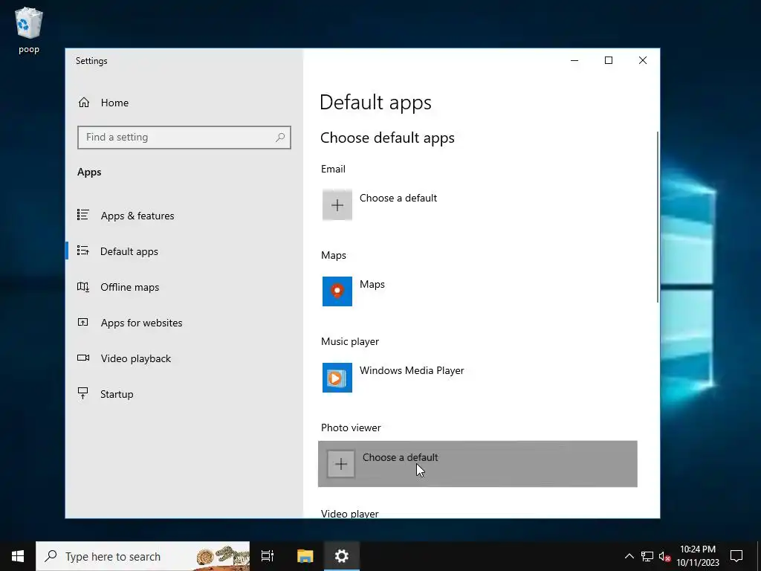The height and width of the screenshot is (571, 761).
Task: Click the muted speaker volume icon
Action: (x=665, y=556)
